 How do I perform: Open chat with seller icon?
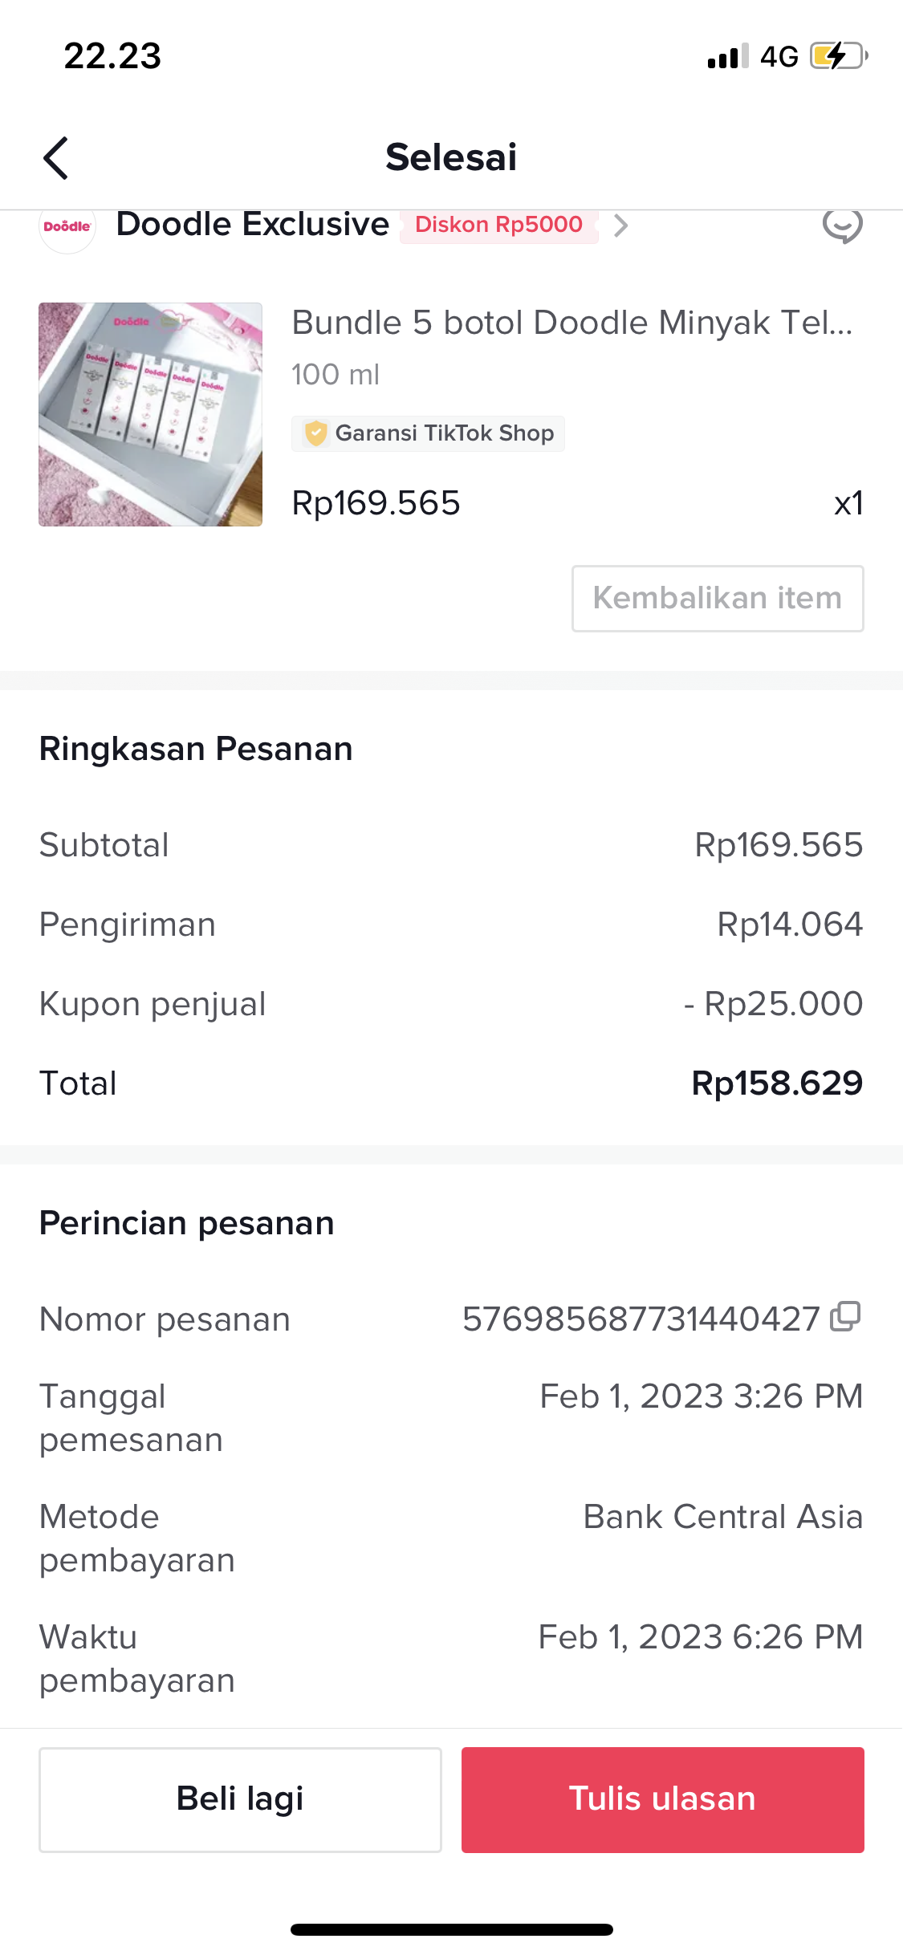point(842,226)
